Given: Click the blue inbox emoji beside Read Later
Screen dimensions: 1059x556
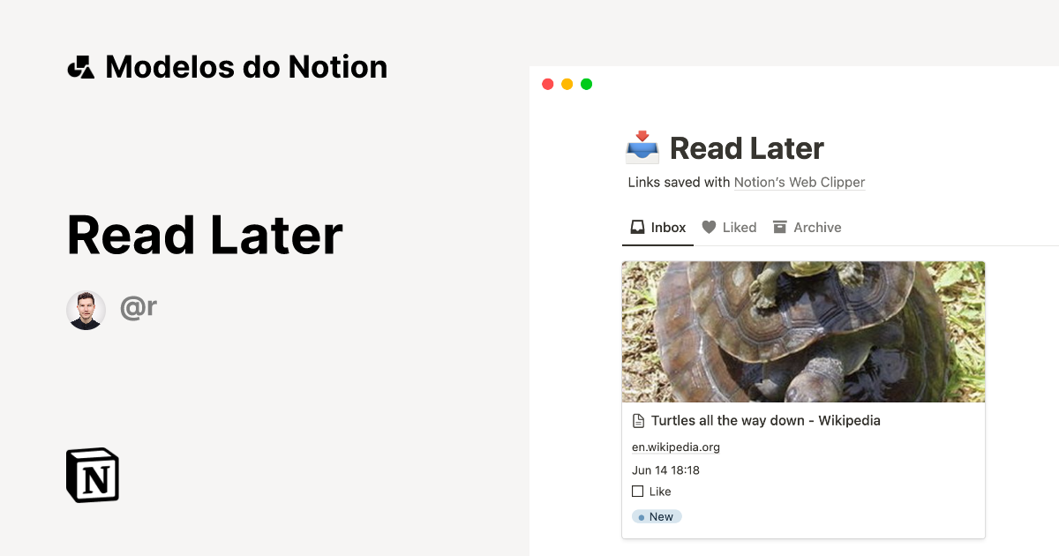Looking at the screenshot, I should click(x=642, y=148).
